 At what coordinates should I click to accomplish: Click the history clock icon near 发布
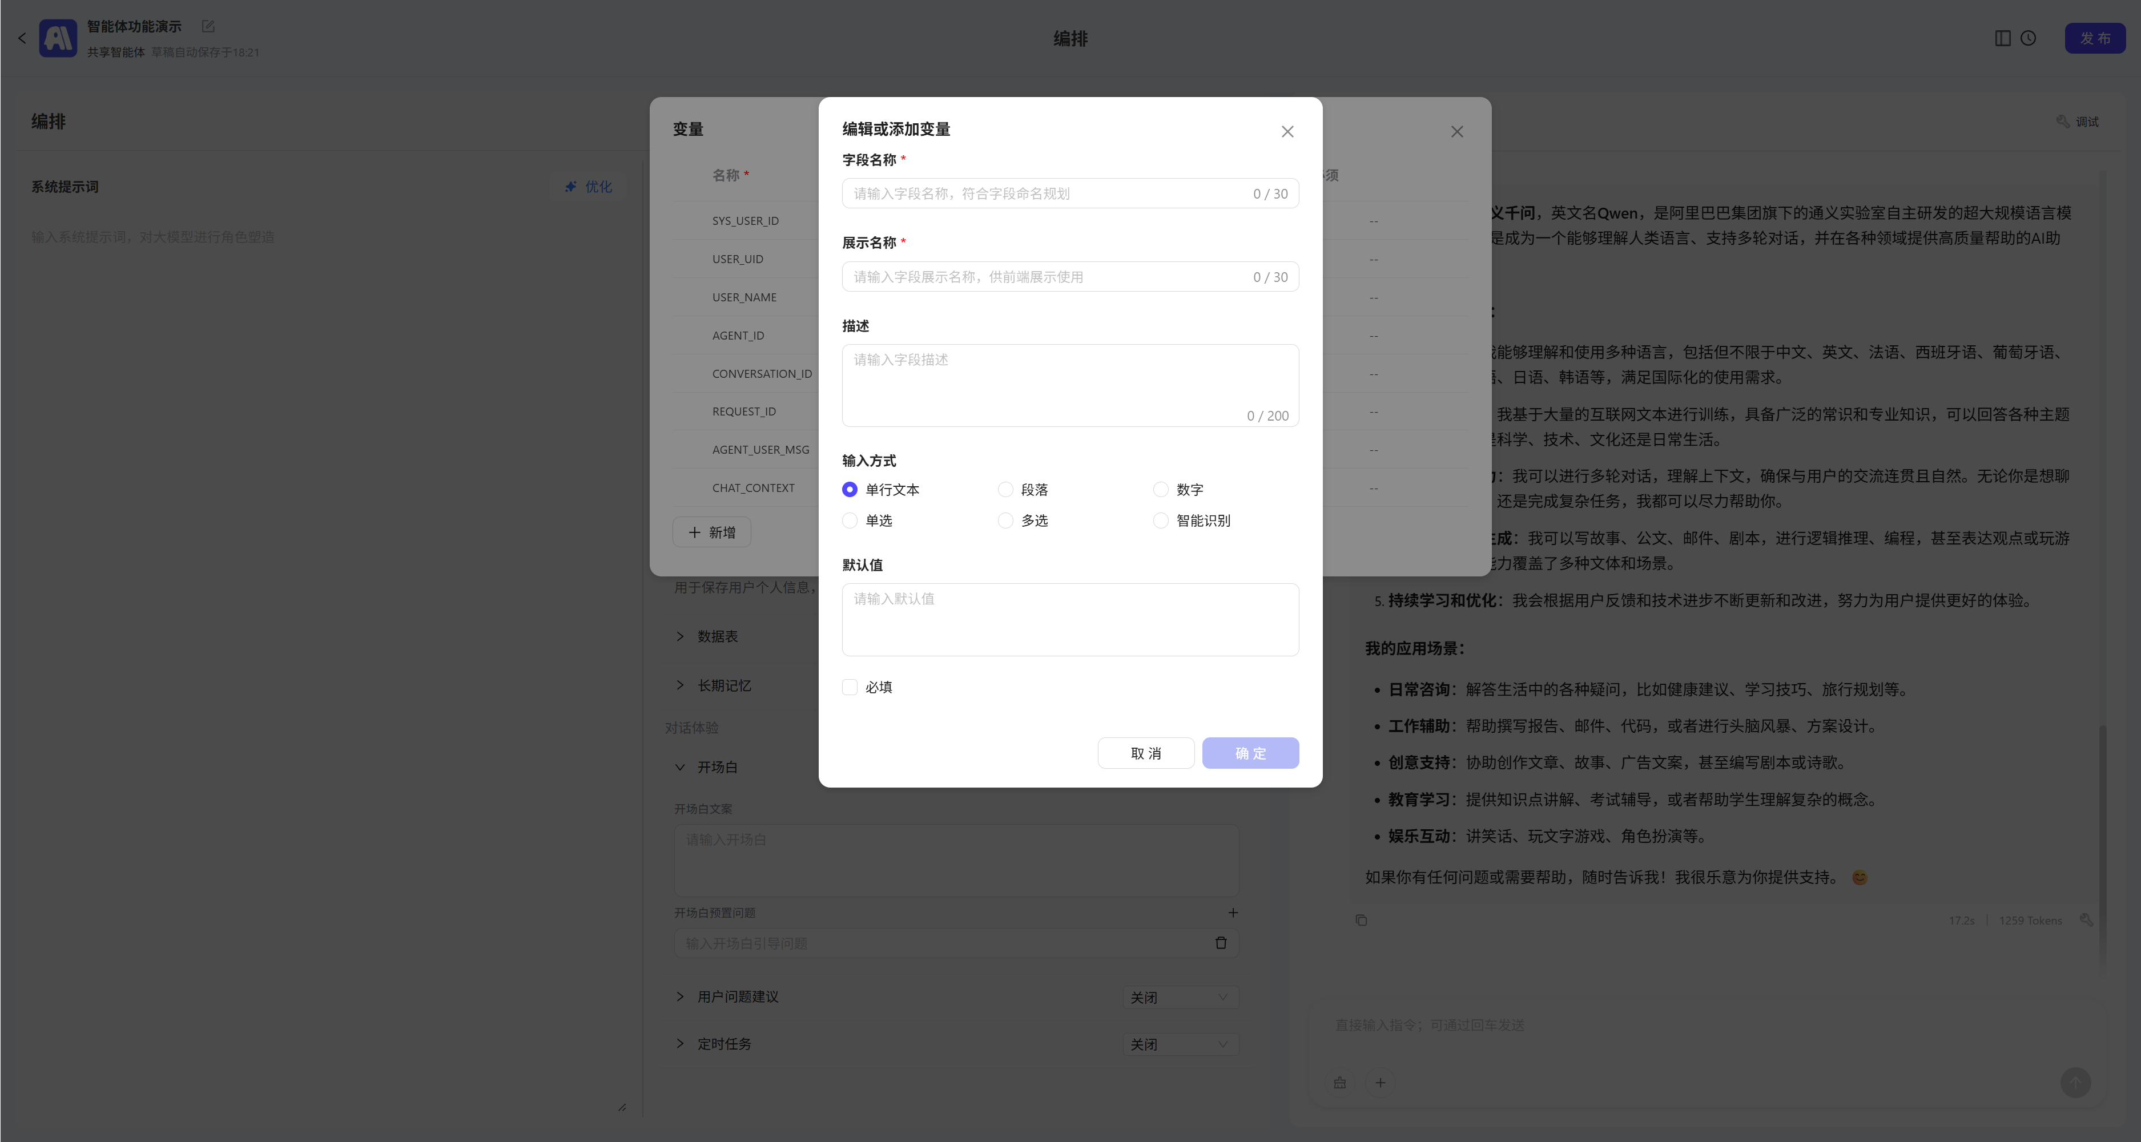point(2029,38)
